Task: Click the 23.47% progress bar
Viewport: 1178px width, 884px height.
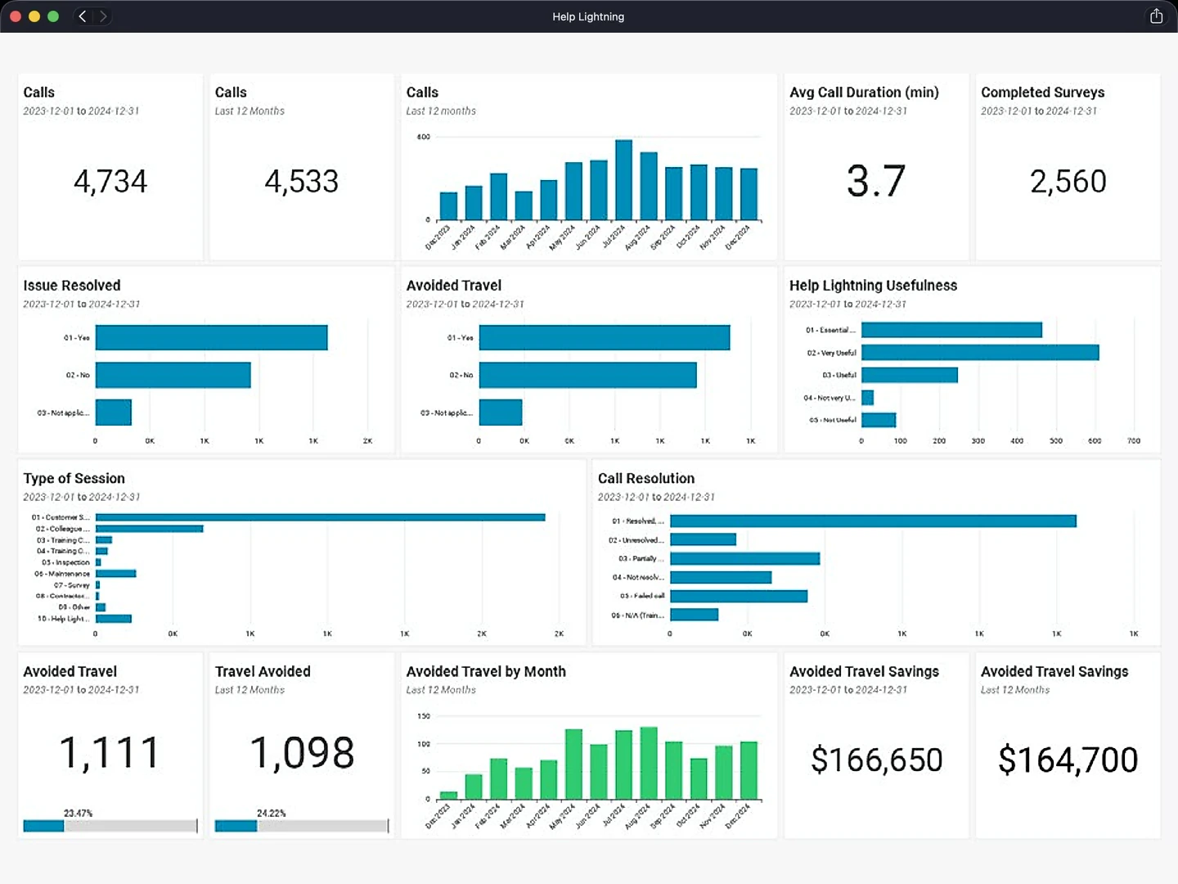Action: pos(110,826)
